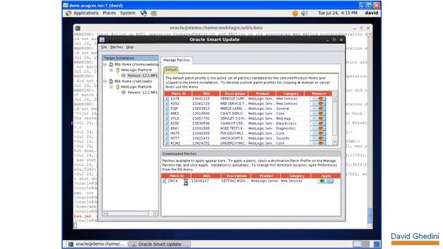Click bug number 13606167 in downloaded patches
This screenshot has height=249, width=443.
200,181
